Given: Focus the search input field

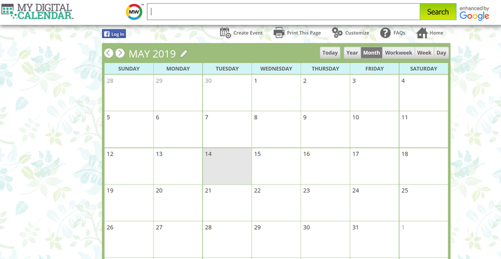Looking at the screenshot, I should pyautogui.click(x=284, y=12).
